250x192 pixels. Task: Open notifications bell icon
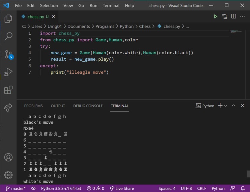(243, 189)
